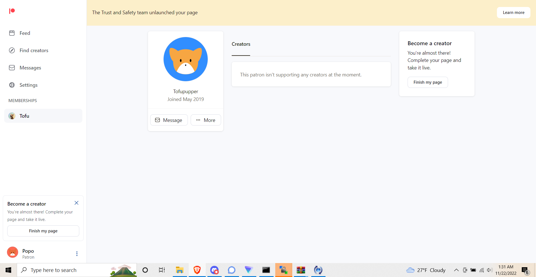
Task: Open the WinRAR taskbar icon
Action: point(301,270)
